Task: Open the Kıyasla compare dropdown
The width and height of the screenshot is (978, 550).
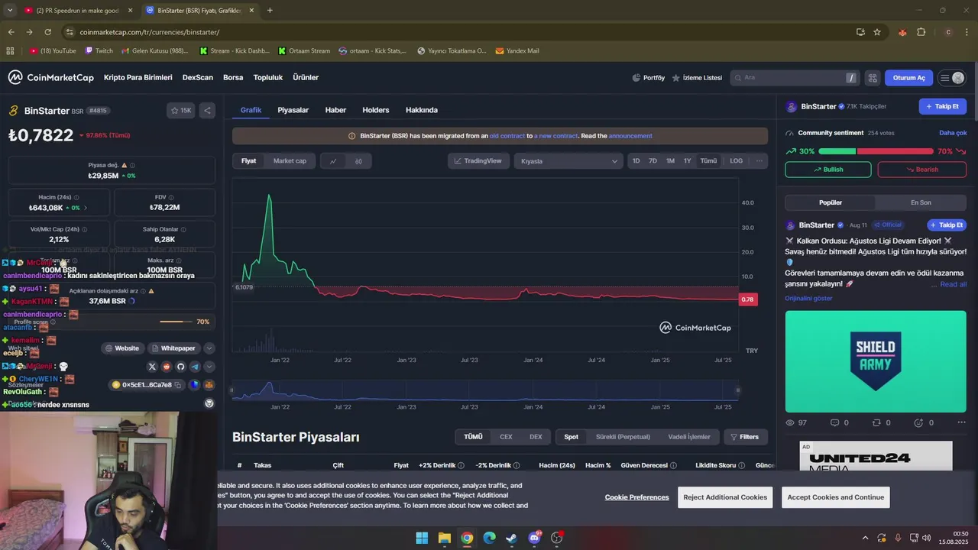Action: 568,161
